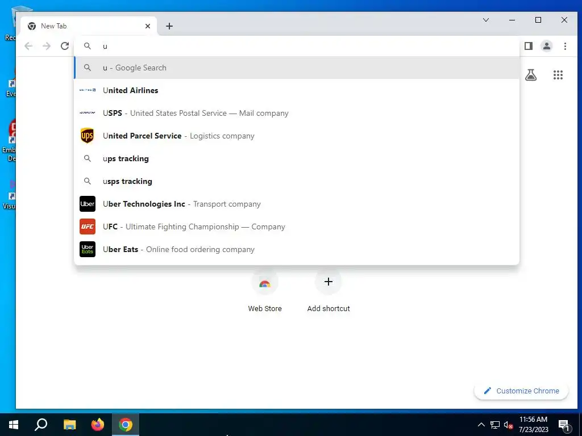The width and height of the screenshot is (582, 436).
Task: Click magnifier beside ups tracking
Action: [x=88, y=158]
